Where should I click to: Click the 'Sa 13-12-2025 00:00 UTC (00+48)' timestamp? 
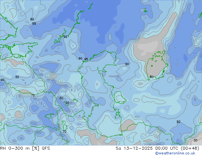pyautogui.click(x=157, y=148)
